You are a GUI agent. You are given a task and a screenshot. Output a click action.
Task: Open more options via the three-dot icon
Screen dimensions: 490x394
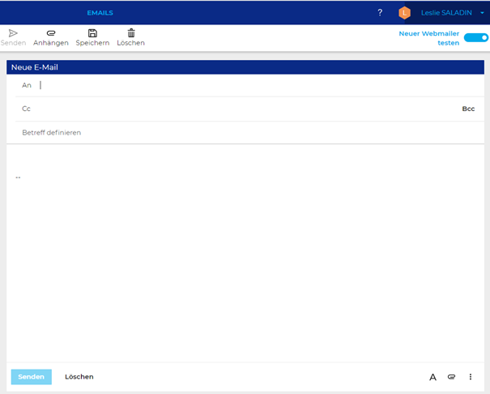coord(471,377)
